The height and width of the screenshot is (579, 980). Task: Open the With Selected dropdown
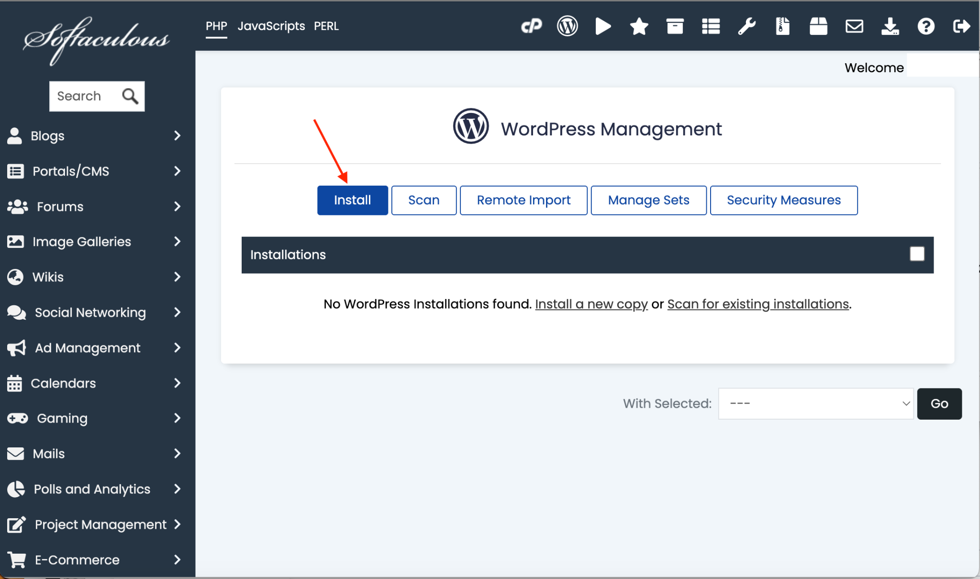[816, 403]
